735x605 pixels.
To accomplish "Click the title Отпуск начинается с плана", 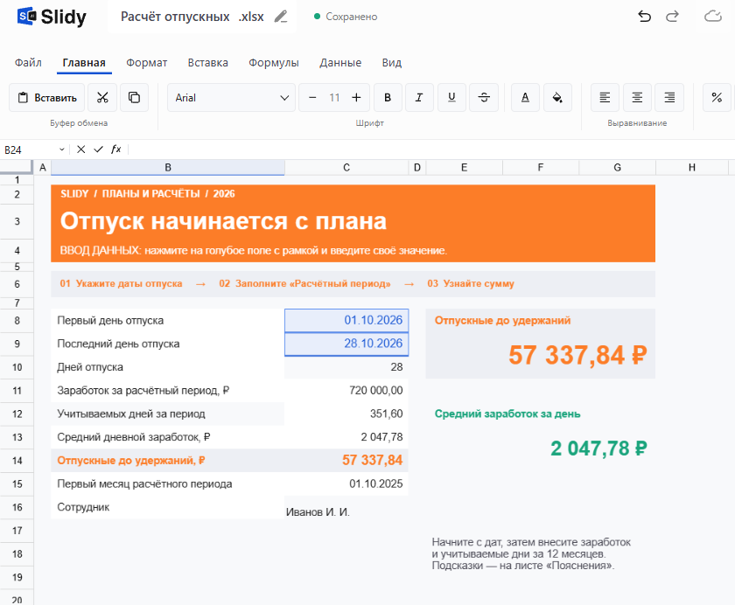I will pyautogui.click(x=224, y=221).
